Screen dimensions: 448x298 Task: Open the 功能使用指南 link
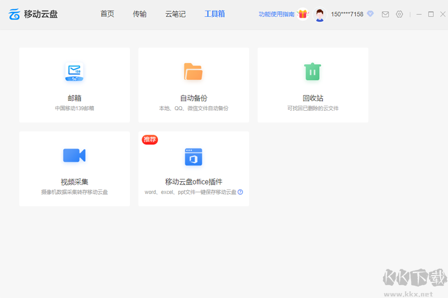tap(276, 14)
